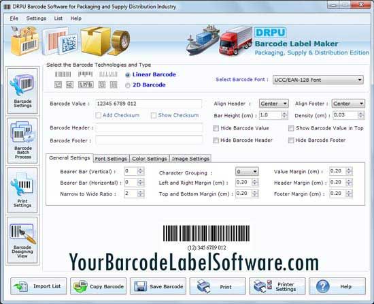Click the Import List button
374x304 pixels.
tap(39, 286)
